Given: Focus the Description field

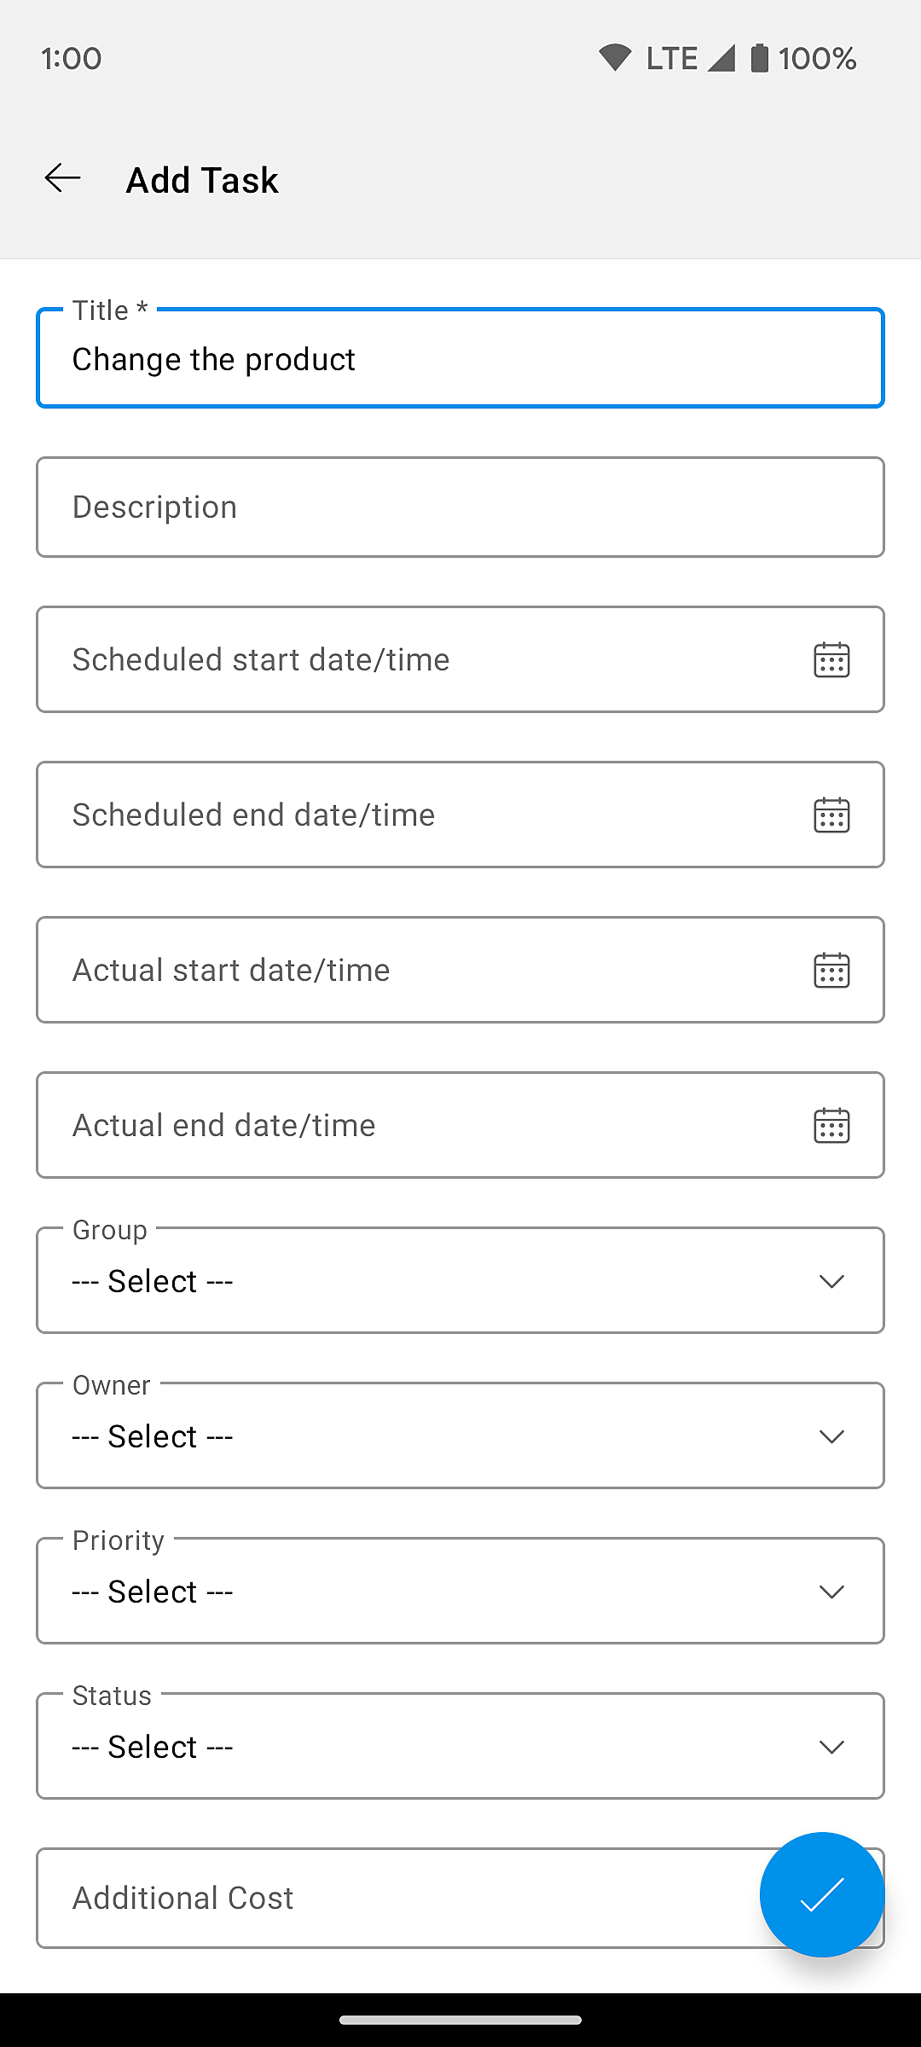Looking at the screenshot, I should (460, 507).
